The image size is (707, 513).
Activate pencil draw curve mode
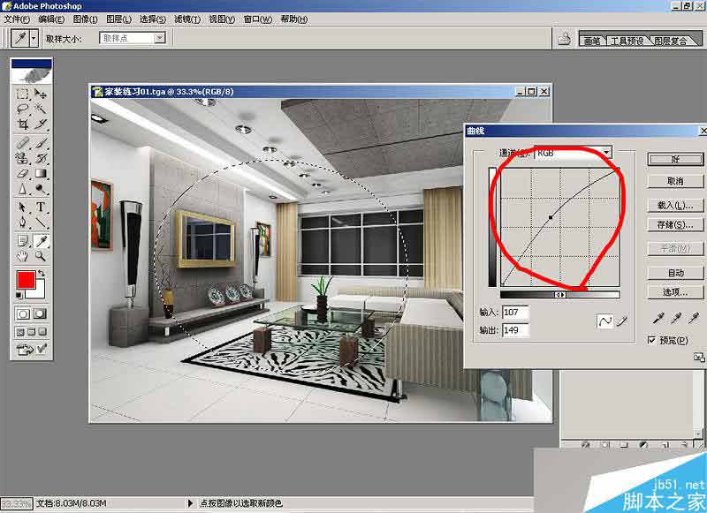point(622,321)
